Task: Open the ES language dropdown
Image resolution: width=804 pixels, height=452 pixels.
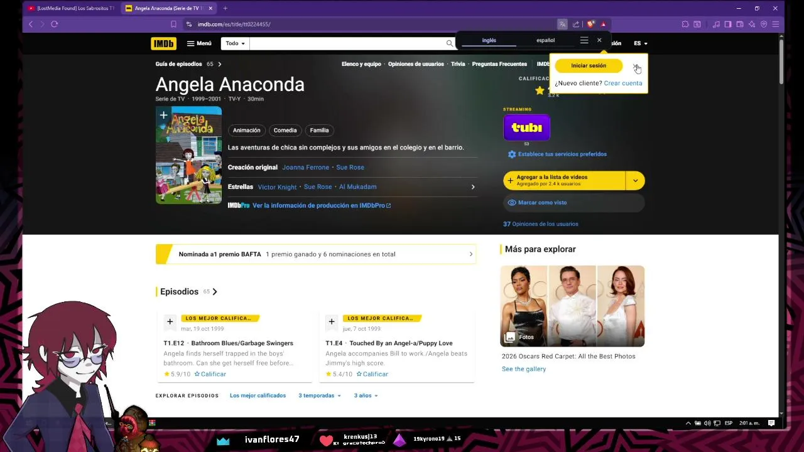Action: [x=640, y=43]
